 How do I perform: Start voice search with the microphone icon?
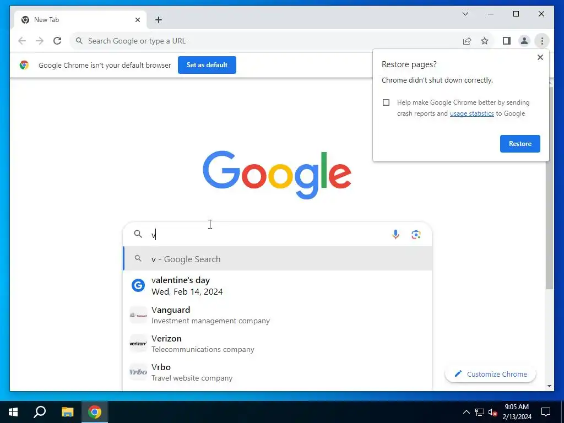(395, 235)
